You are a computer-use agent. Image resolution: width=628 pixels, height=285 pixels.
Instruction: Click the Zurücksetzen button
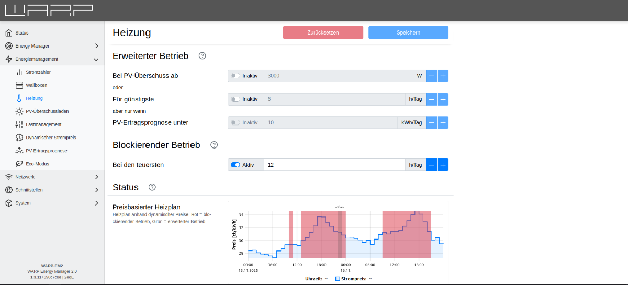pyautogui.click(x=323, y=32)
